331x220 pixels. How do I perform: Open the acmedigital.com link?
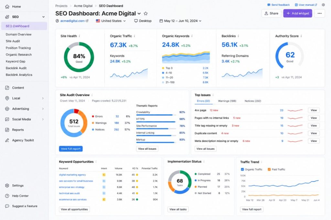pyautogui.click(x=72, y=21)
